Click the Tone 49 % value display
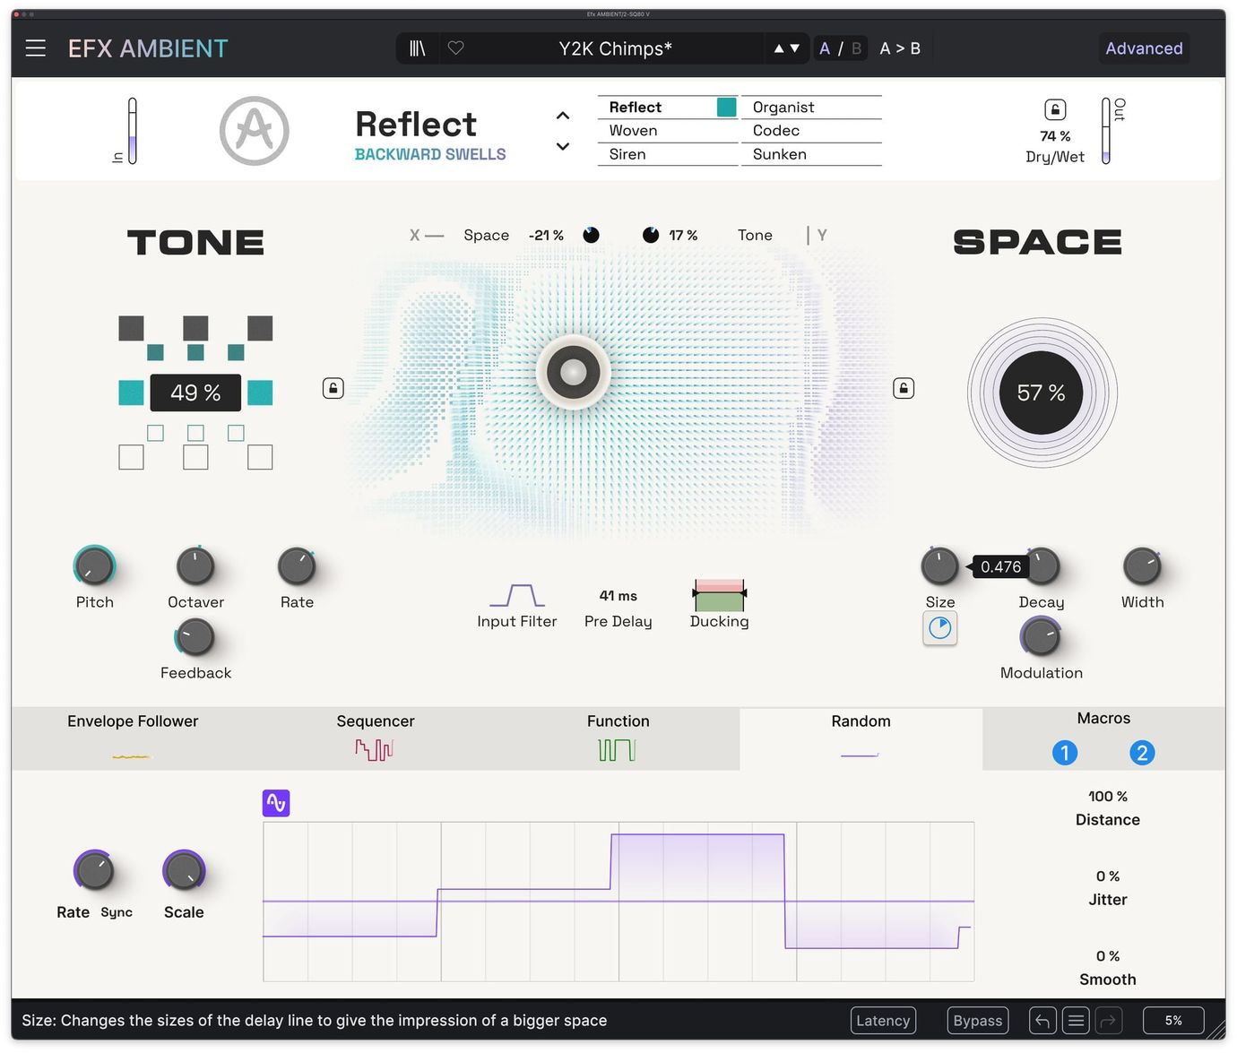Viewport: 1237px width, 1053px height. tap(195, 393)
